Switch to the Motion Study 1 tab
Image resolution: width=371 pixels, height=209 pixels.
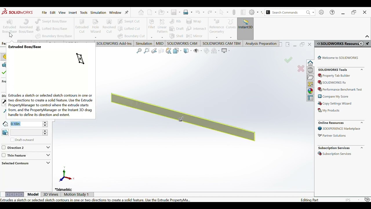[76, 194]
